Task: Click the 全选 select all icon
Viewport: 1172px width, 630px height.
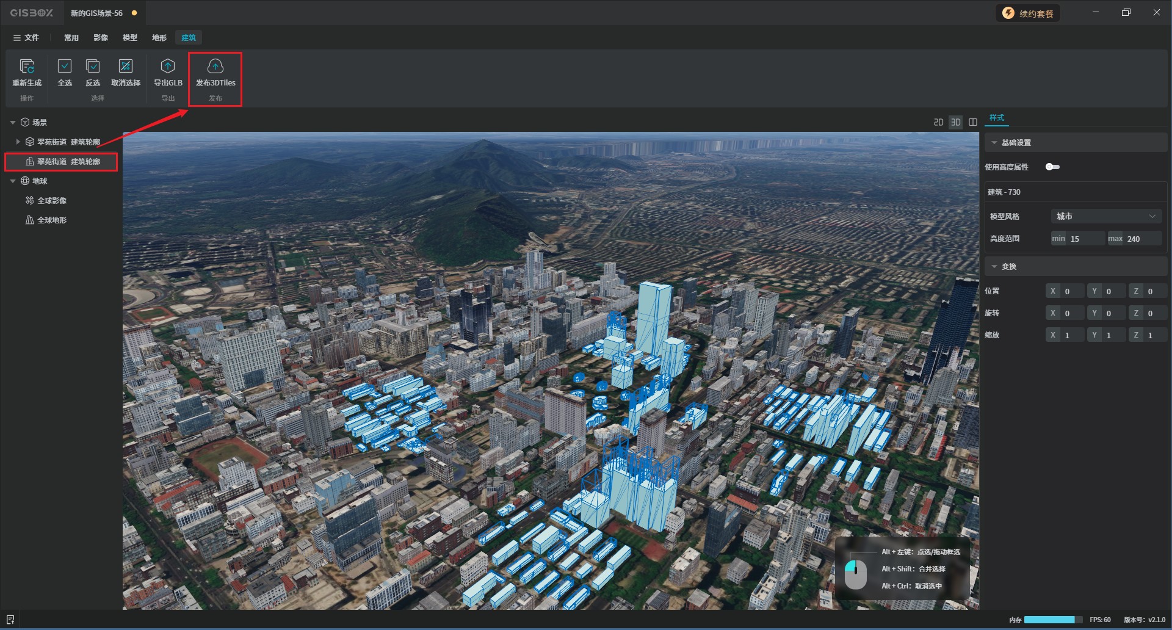Action: tap(65, 66)
